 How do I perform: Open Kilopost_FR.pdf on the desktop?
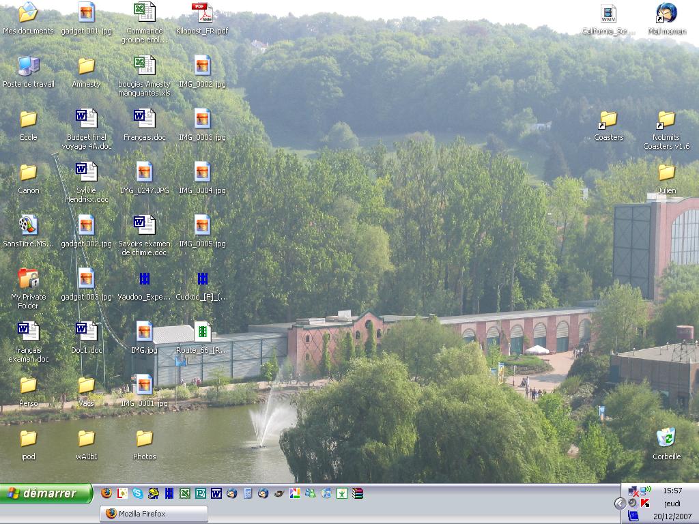coord(202,13)
